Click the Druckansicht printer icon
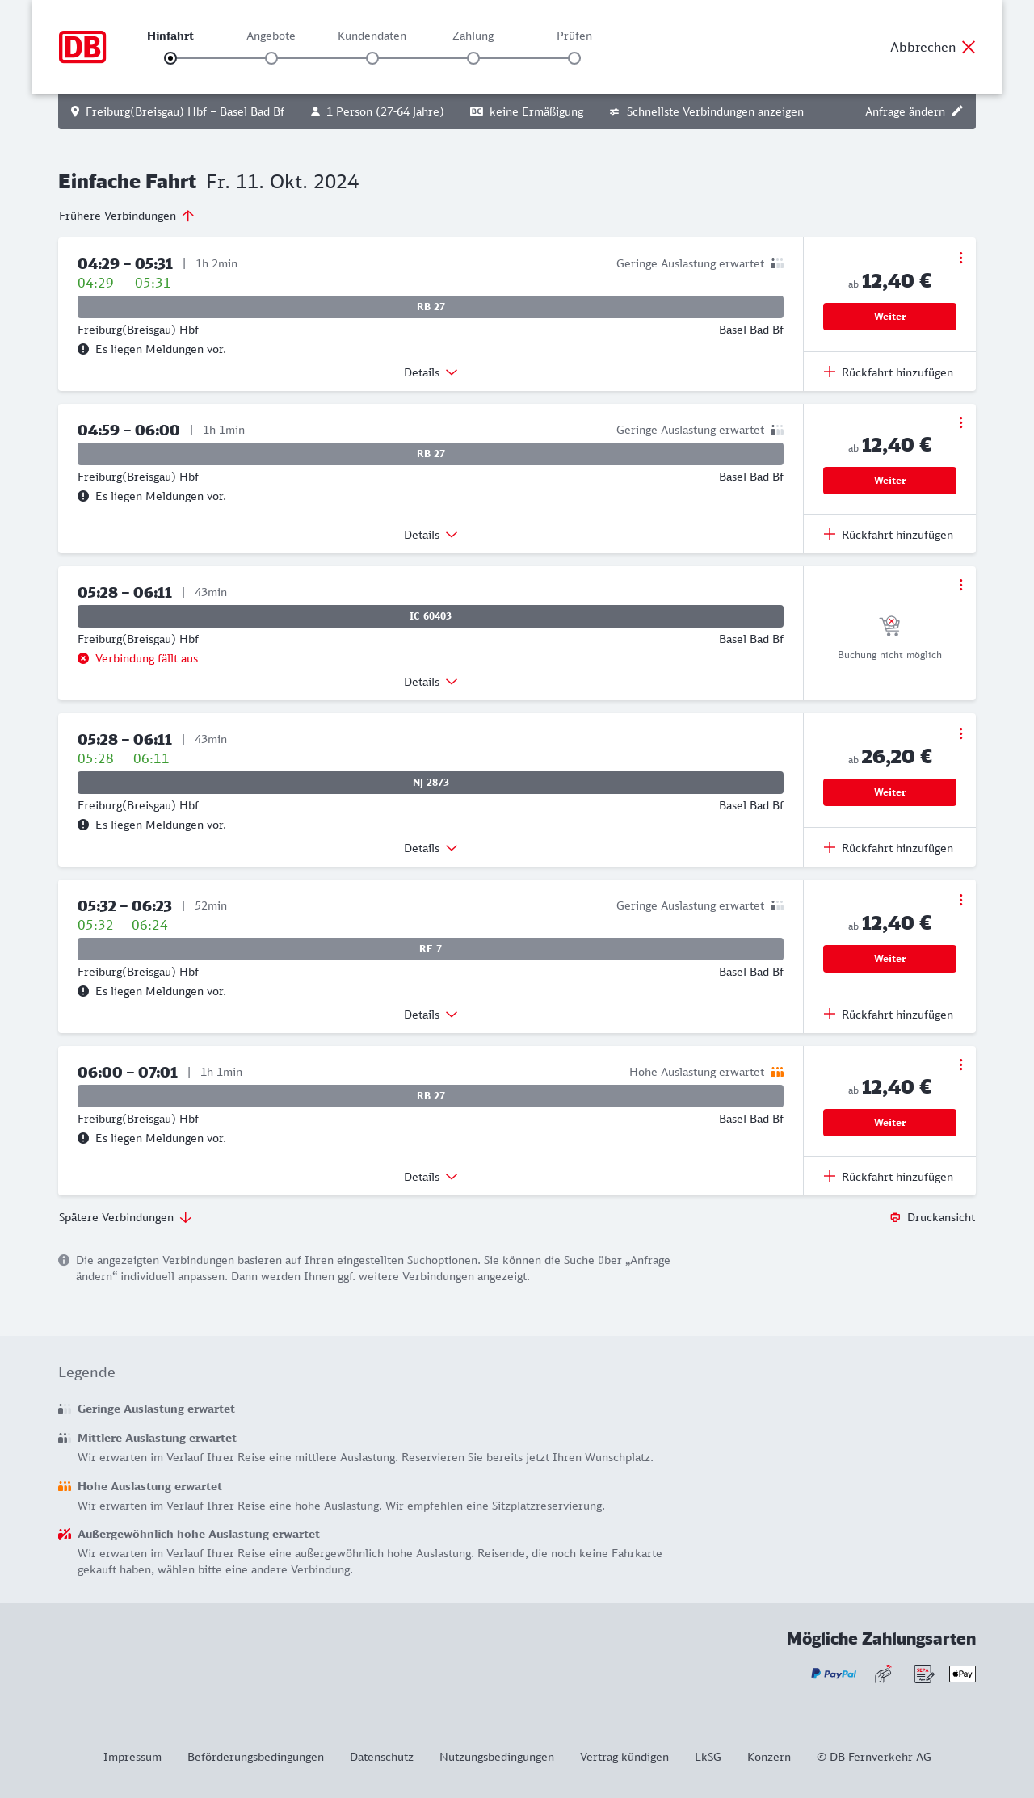Image resolution: width=1034 pixels, height=1798 pixels. 895,1217
